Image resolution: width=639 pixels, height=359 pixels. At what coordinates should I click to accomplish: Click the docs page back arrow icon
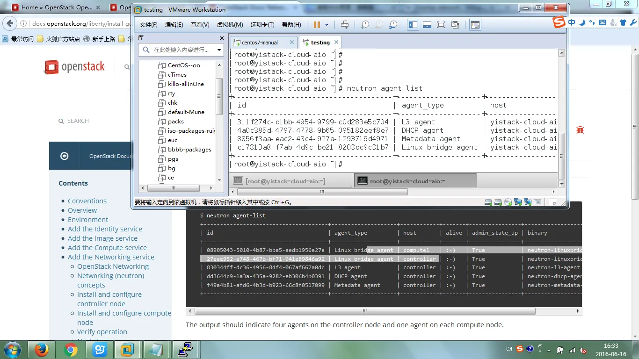(x=65, y=156)
